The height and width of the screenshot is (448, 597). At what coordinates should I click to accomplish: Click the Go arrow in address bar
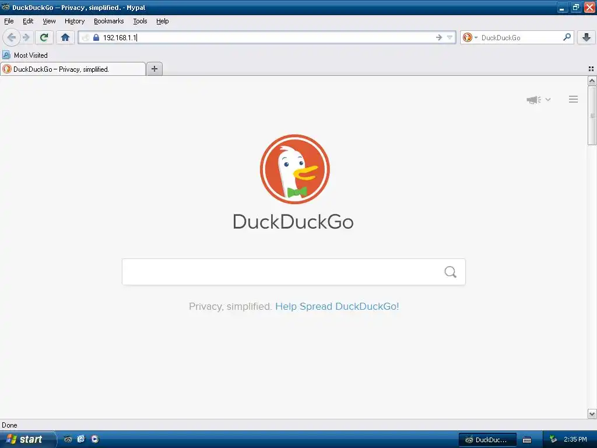coord(438,37)
